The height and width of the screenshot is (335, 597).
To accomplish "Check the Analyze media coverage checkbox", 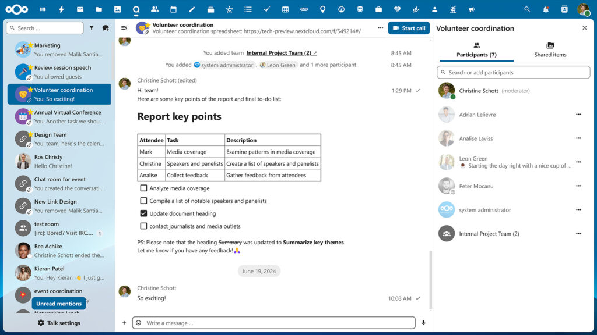I will click(x=143, y=188).
